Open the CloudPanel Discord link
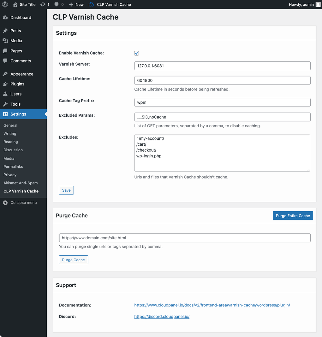The width and height of the screenshot is (322, 337). [x=162, y=317]
